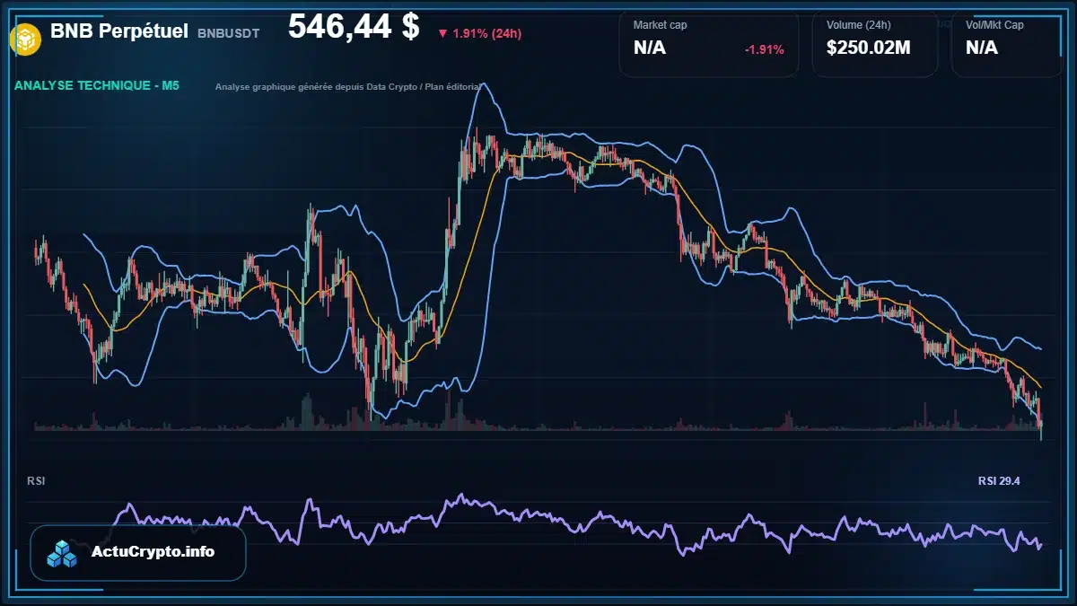The image size is (1077, 606).
Task: Click the BNBUSDT ticker label
Action: pyautogui.click(x=229, y=33)
